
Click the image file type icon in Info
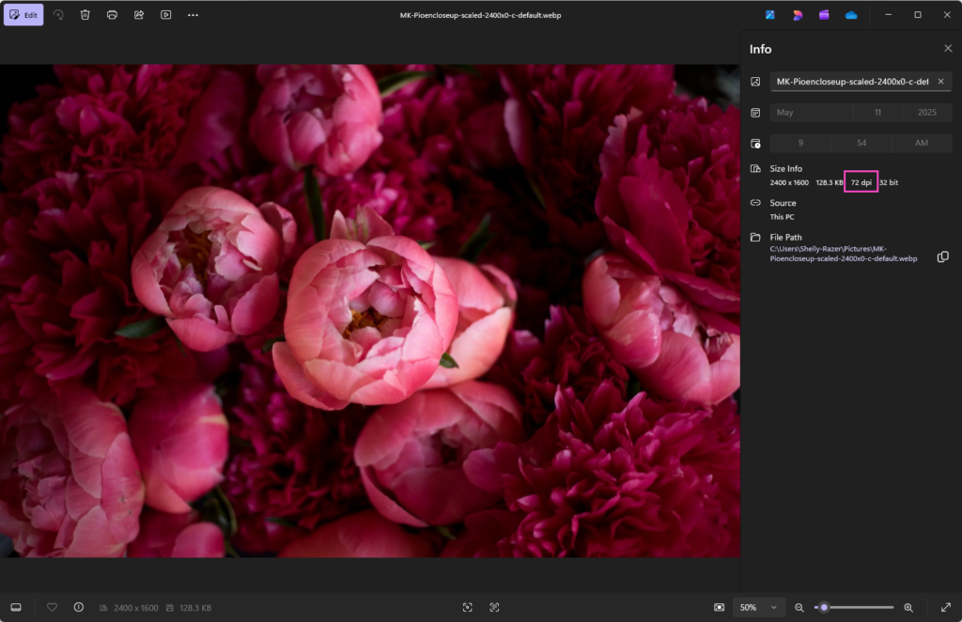click(x=755, y=82)
